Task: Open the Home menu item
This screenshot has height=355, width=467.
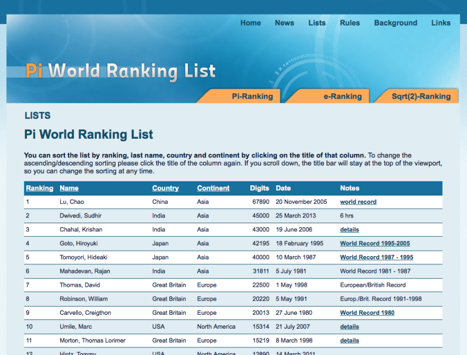Action: [250, 23]
